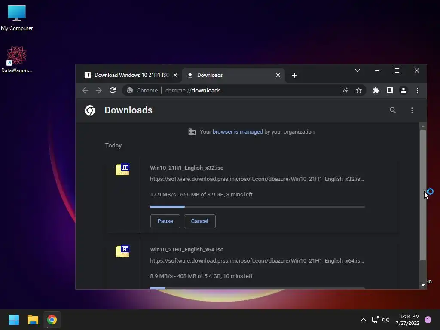Switch to Download Windows 10 21H1 ISO tab
Viewport: 440px width, 330px height.
(x=131, y=75)
